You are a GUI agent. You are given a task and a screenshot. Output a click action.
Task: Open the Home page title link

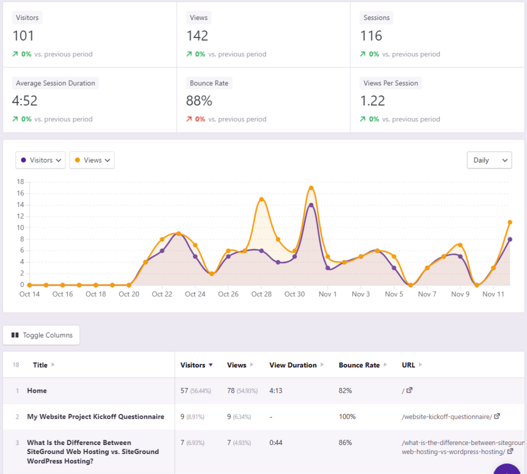pyautogui.click(x=36, y=390)
